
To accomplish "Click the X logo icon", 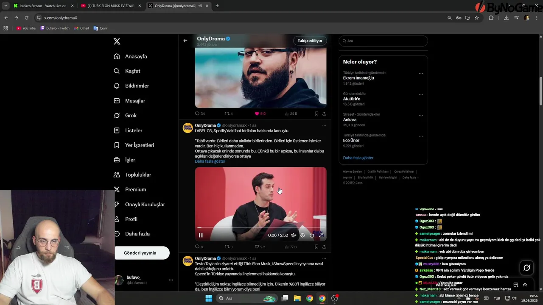I will pos(117,42).
